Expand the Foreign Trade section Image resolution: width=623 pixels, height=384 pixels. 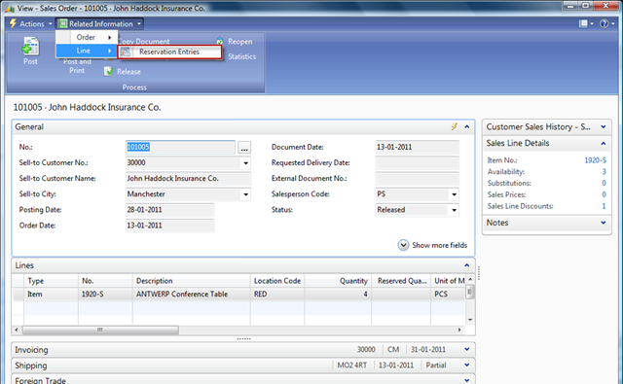[x=467, y=380]
